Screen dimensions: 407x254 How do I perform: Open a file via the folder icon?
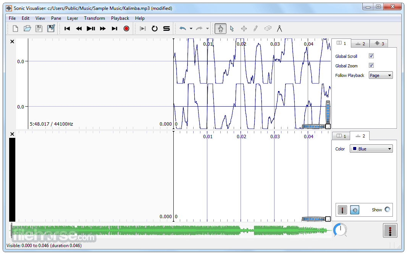27,29
